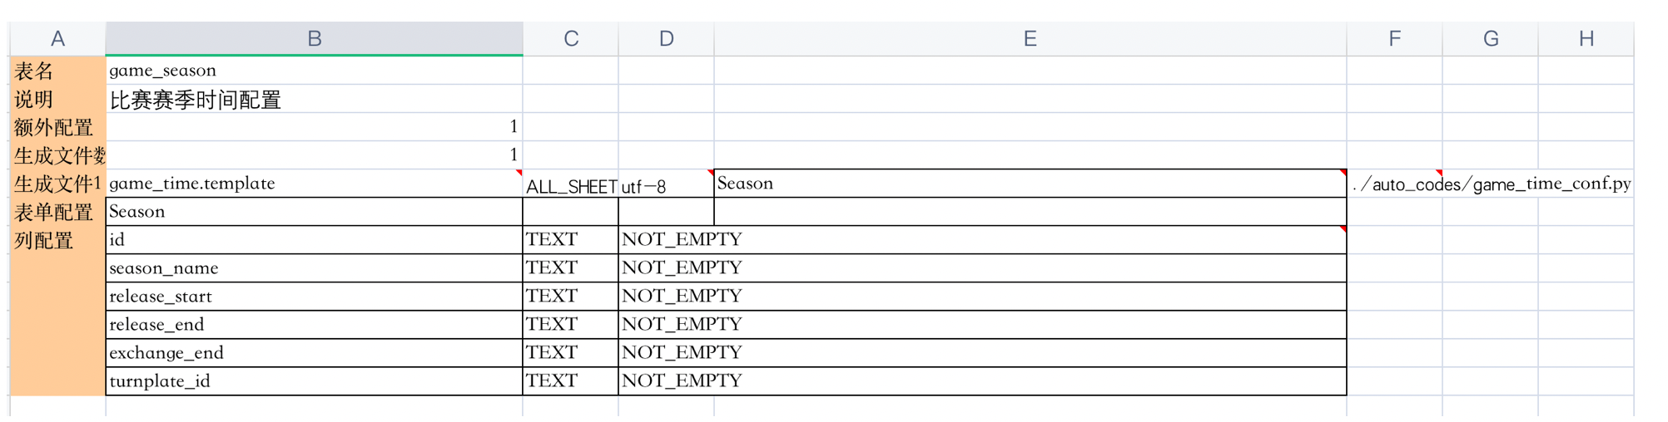Click the utf-8 encoding cell
This screenshot has height=422, width=1668.
666,184
